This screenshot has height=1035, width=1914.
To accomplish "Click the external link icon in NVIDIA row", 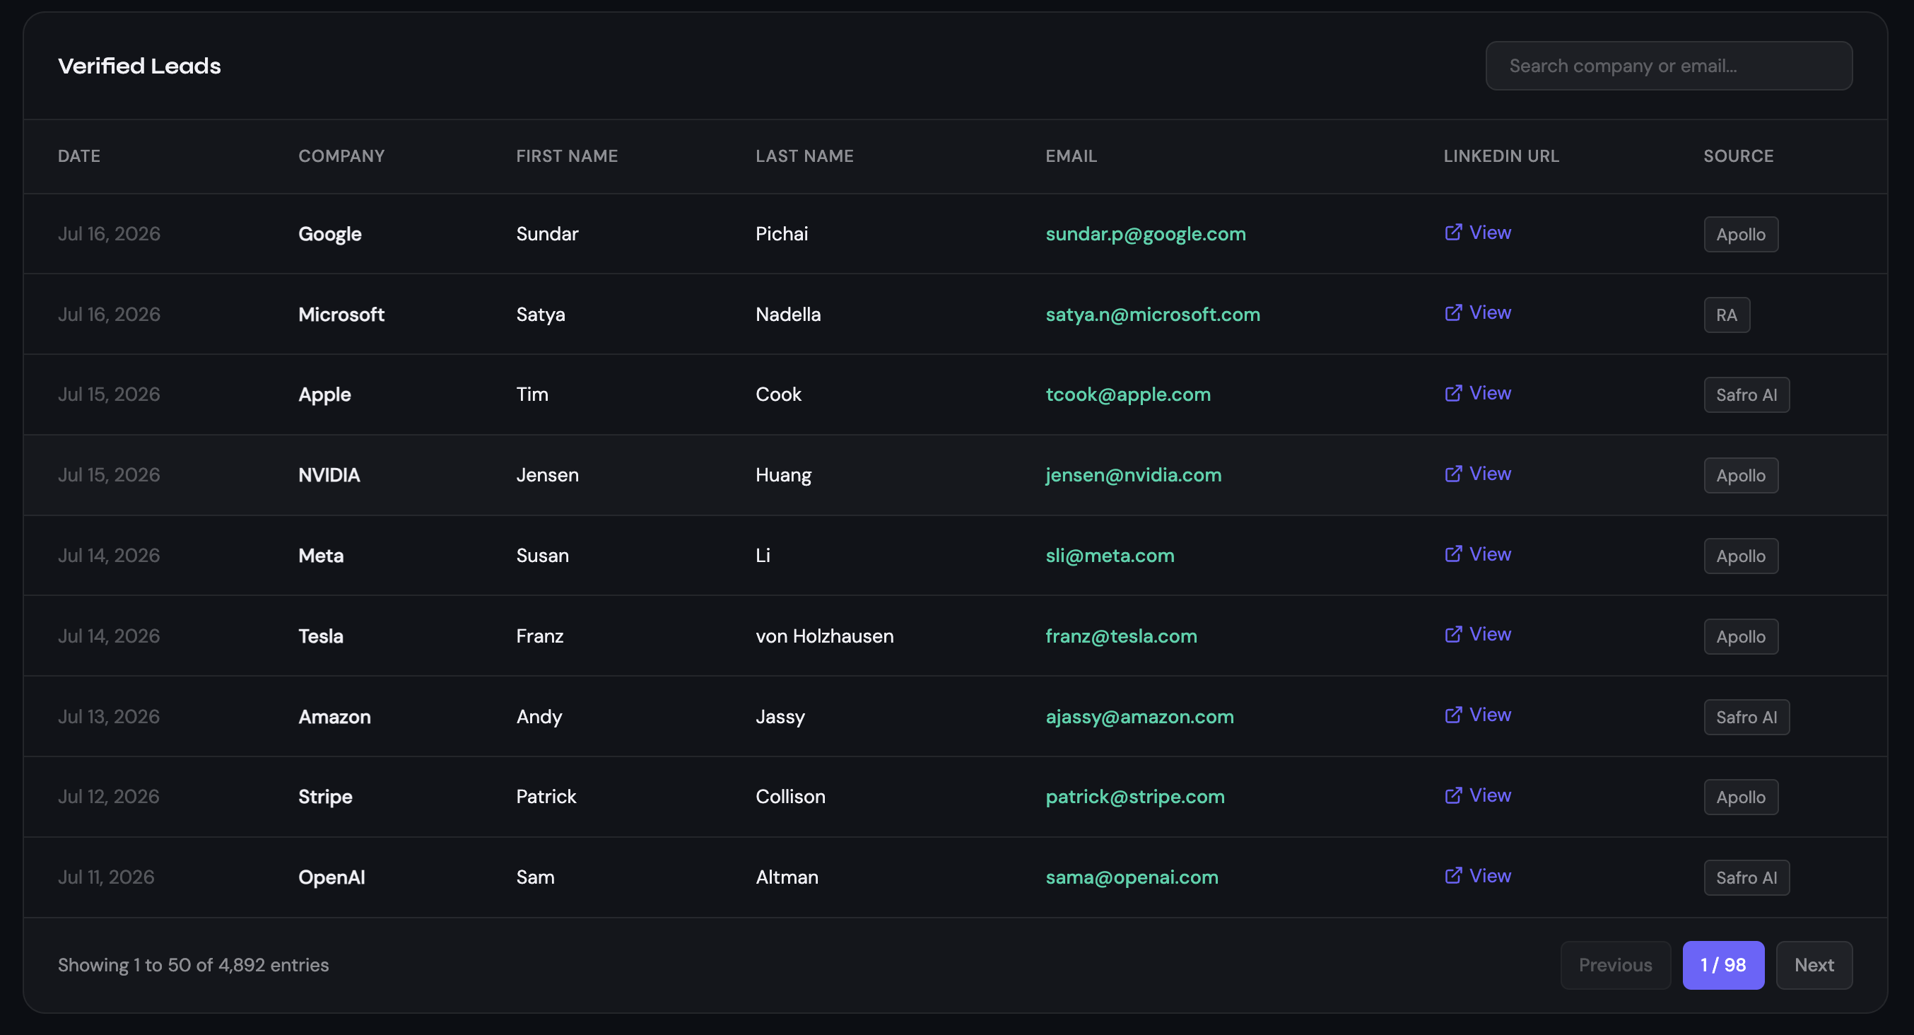I will click(x=1452, y=474).
